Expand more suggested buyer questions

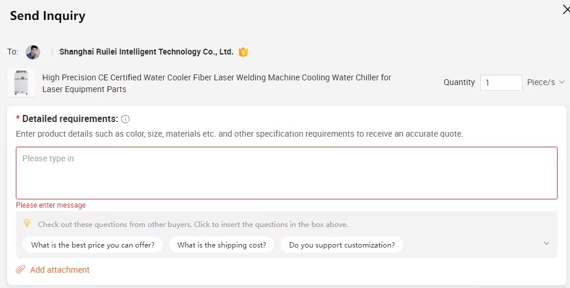tap(547, 243)
